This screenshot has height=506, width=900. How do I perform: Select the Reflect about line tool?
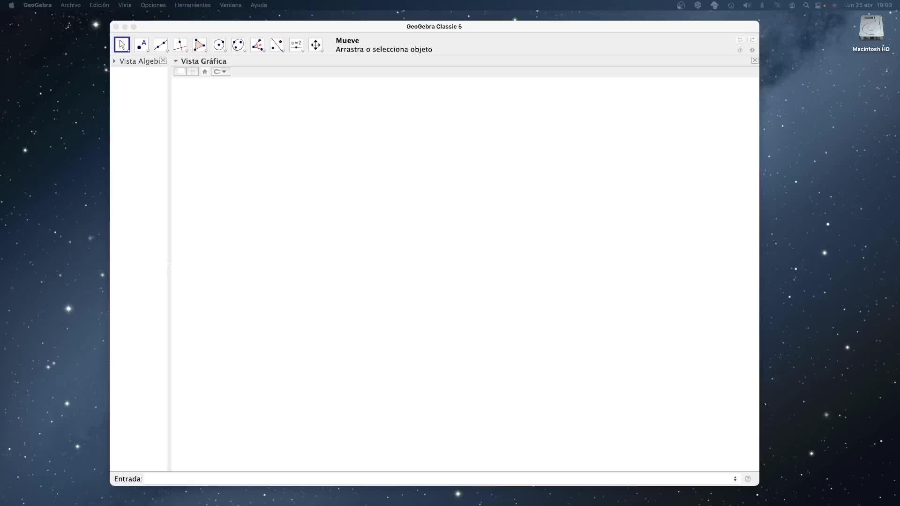click(x=277, y=45)
